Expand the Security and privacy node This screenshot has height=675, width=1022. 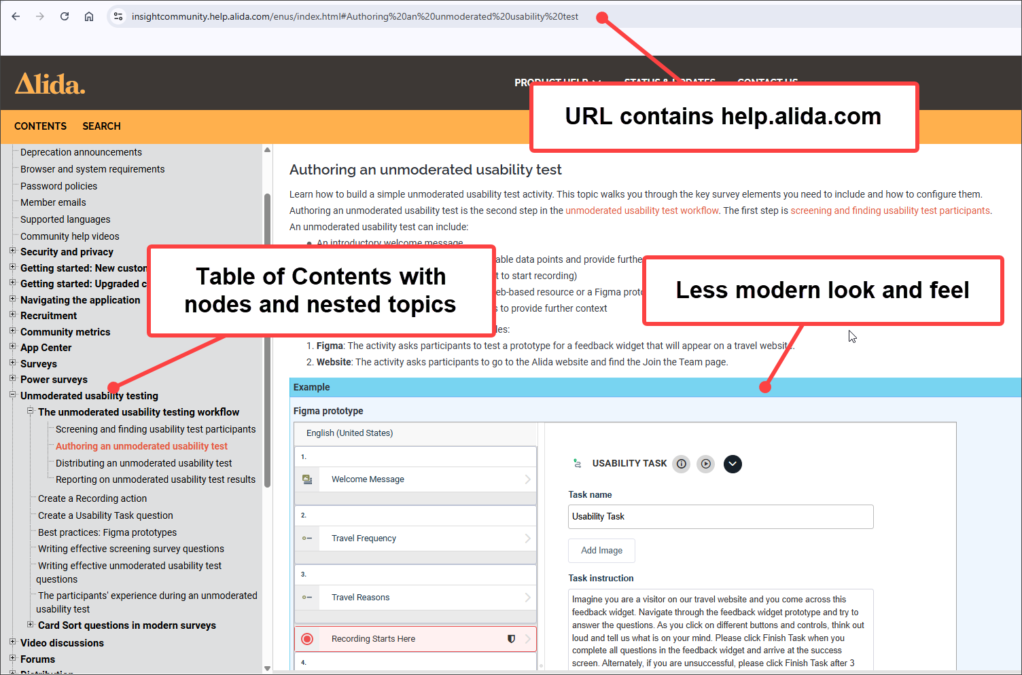pyautogui.click(x=12, y=251)
